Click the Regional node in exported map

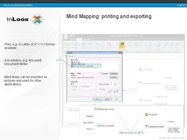(x=89, y=116)
